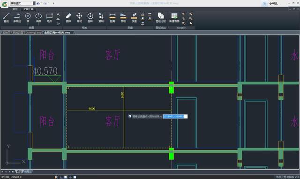Expand the Ellipse (椭圆) tool dropdown arrow
Screen dimensions: 300x179
(x=38, y=24)
